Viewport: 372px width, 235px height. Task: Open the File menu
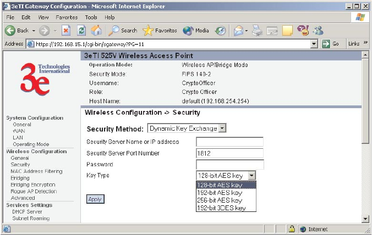tap(10, 17)
